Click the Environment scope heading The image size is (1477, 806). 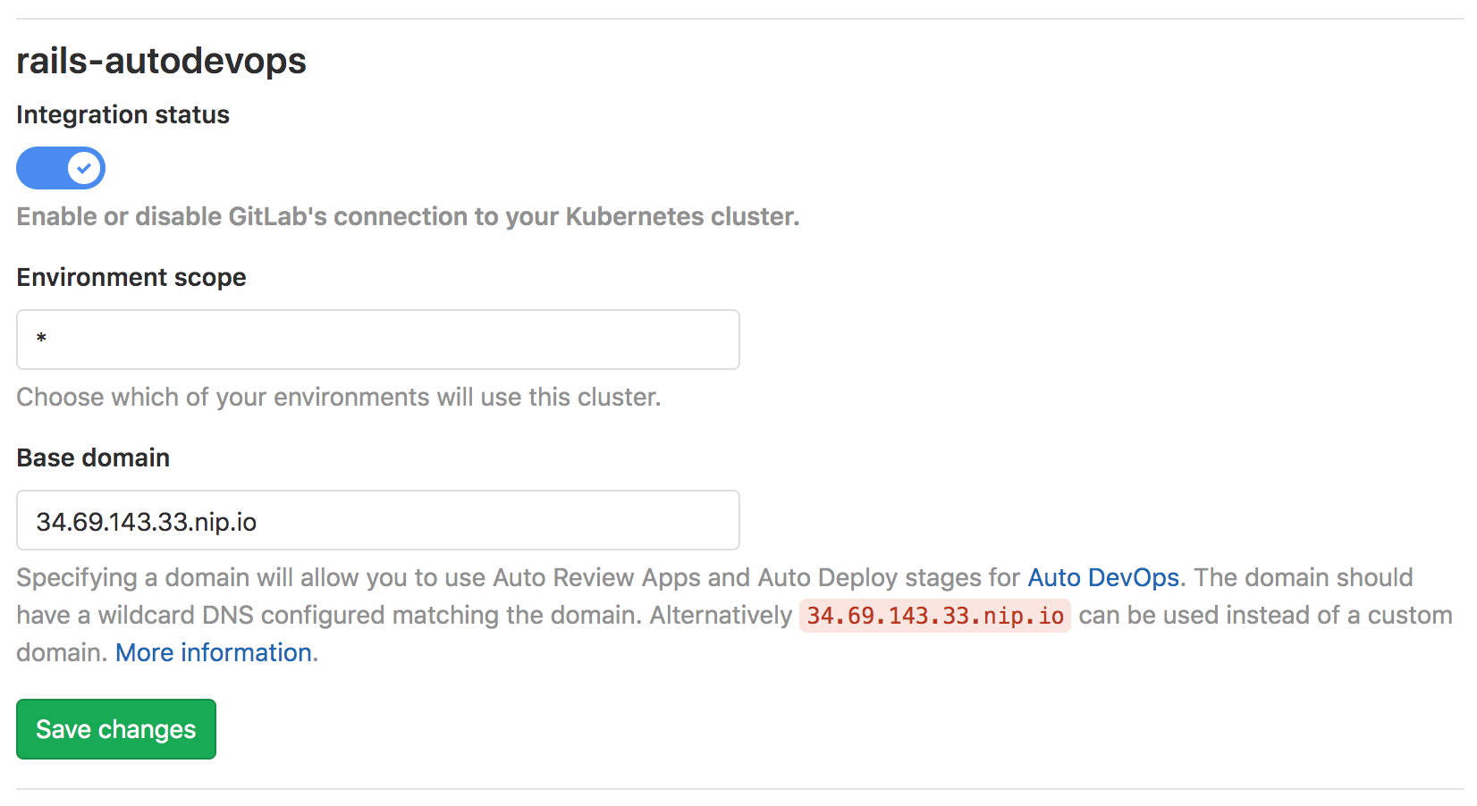click(x=131, y=277)
